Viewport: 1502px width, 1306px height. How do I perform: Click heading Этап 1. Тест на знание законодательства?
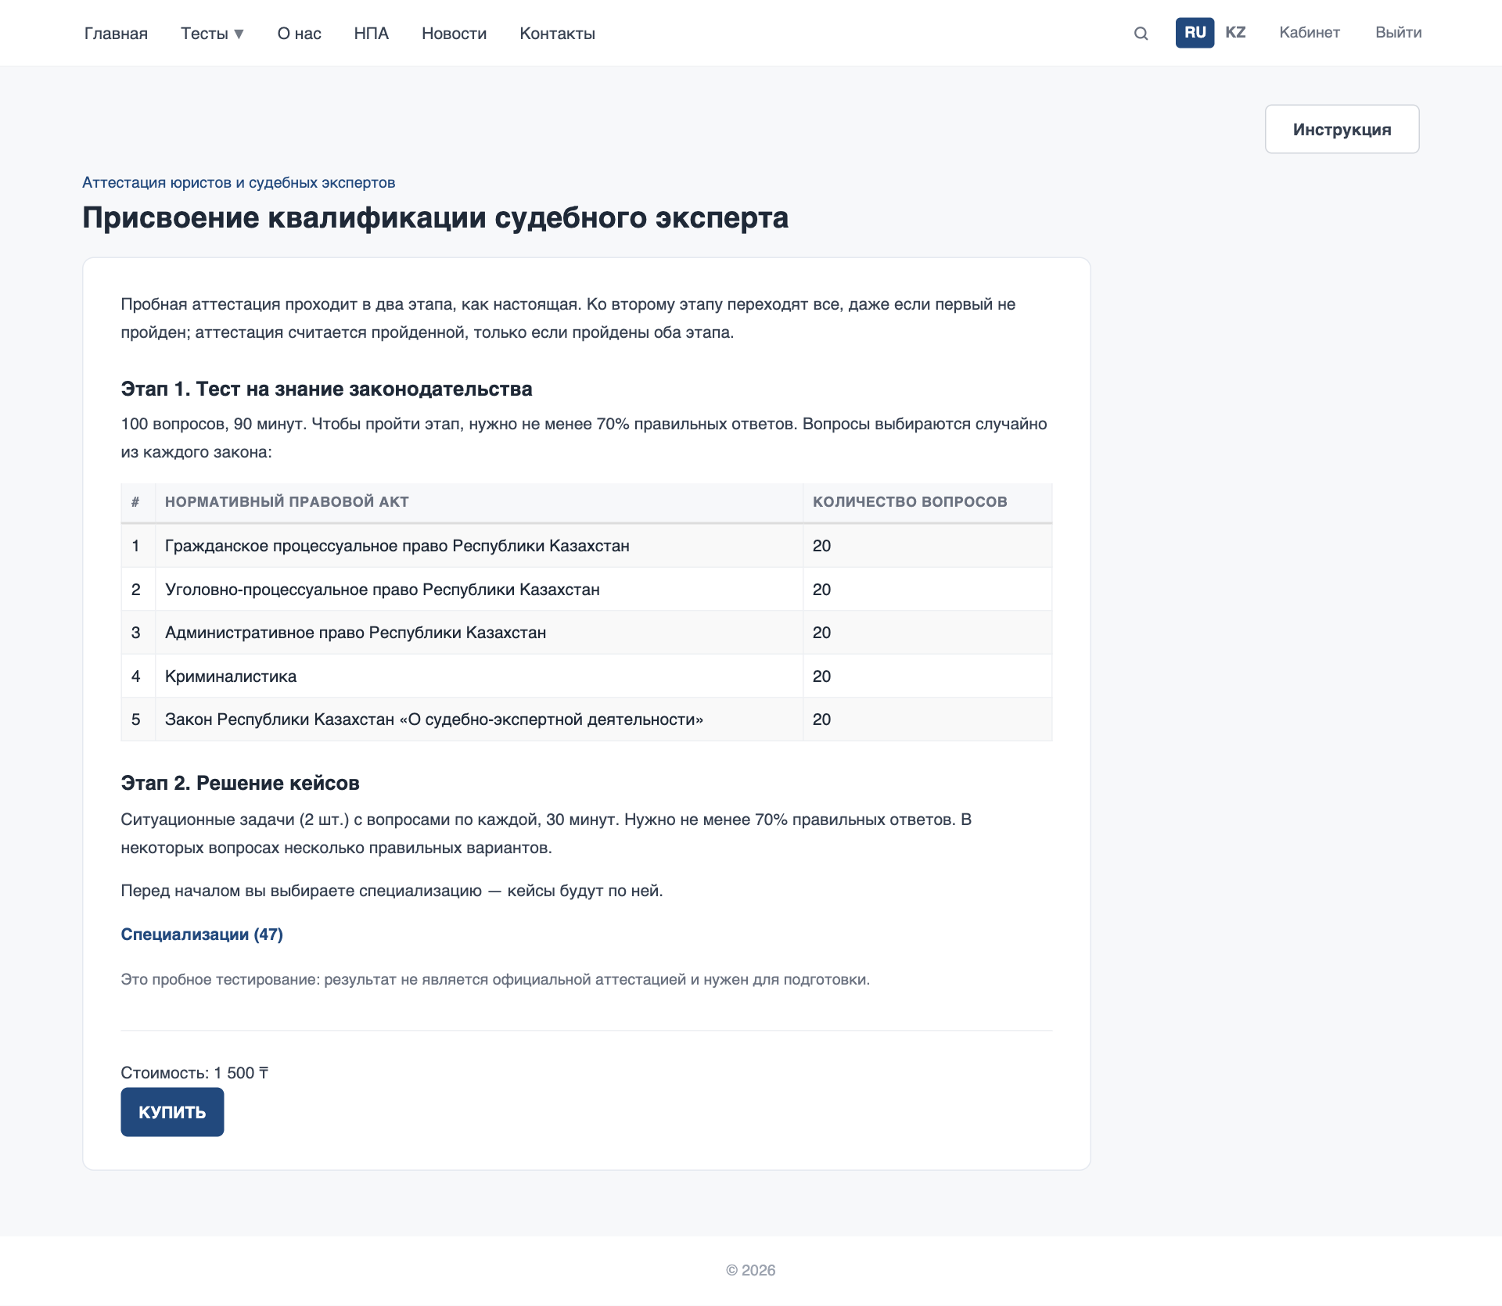326,389
